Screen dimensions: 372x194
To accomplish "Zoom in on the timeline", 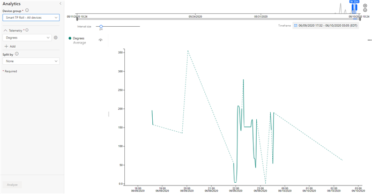I will (365, 5).
